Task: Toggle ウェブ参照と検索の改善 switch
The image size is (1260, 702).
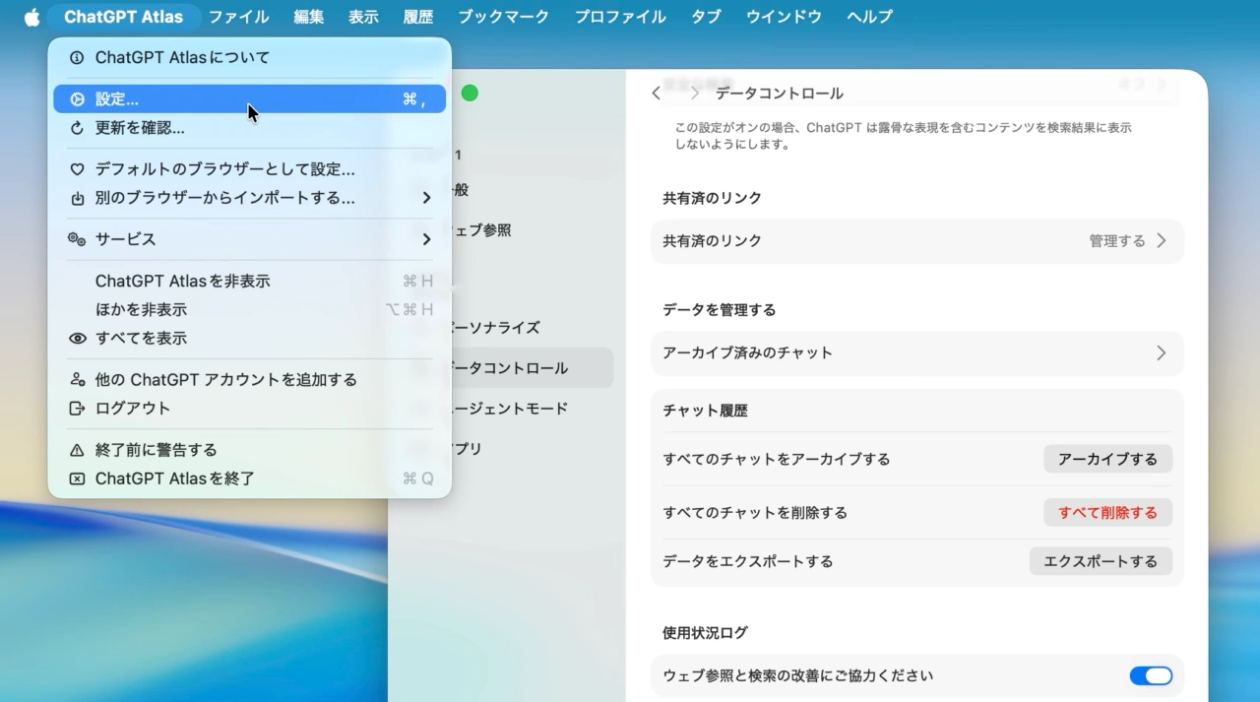Action: [x=1151, y=675]
